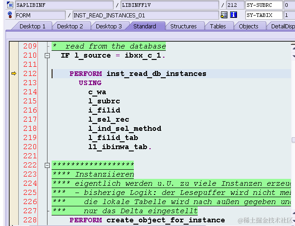
Task: Switch to the Objects tab
Action: [248, 26]
